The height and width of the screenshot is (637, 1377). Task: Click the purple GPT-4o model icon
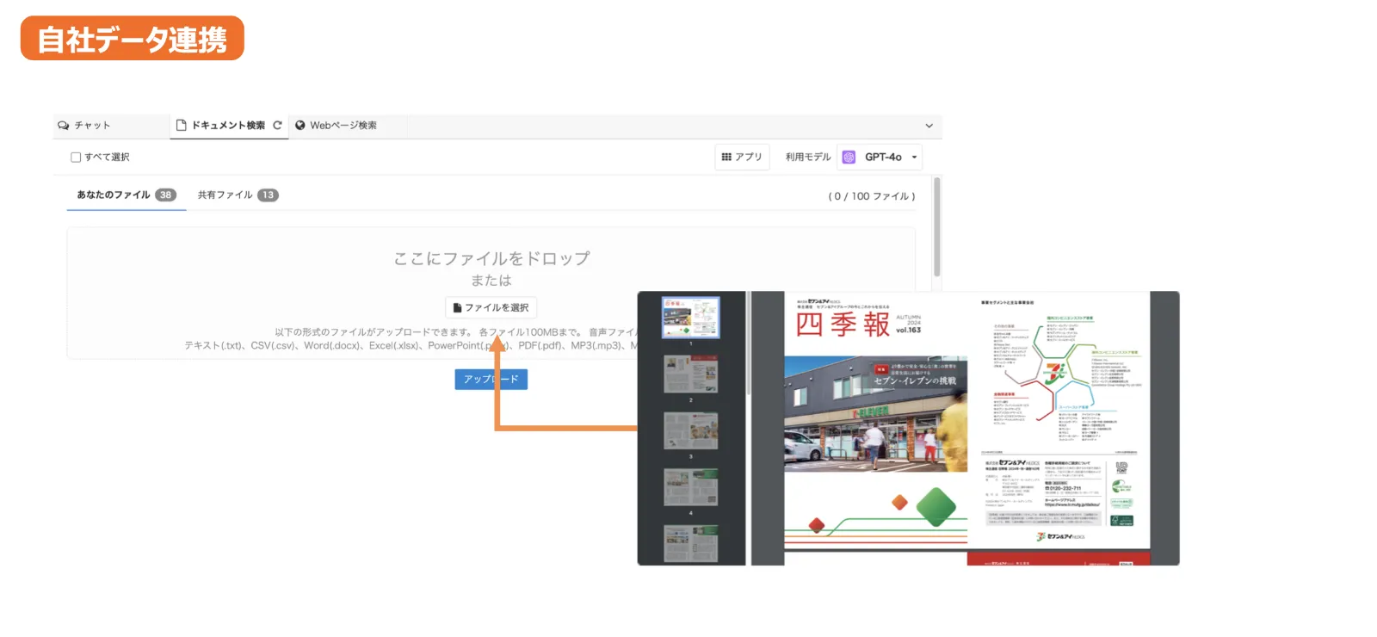849,157
